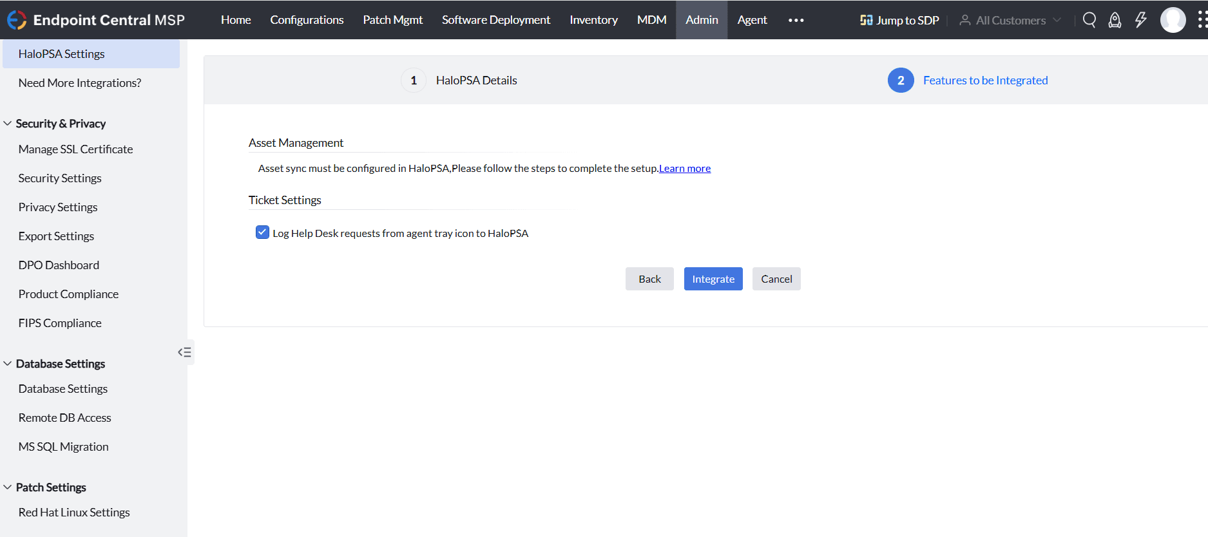Image resolution: width=1208 pixels, height=537 pixels.
Task: Open FIPS Compliance in sidebar
Action: click(60, 323)
